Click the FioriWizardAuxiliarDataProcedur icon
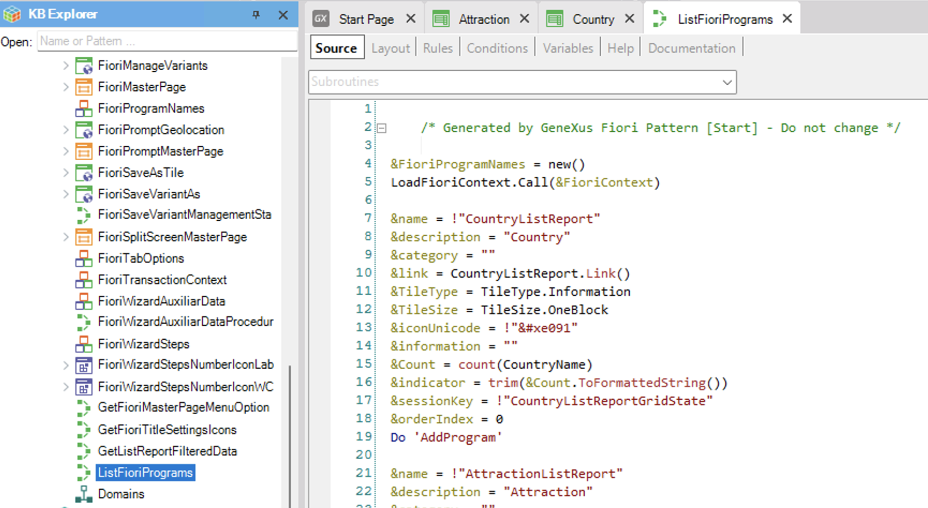 [84, 322]
